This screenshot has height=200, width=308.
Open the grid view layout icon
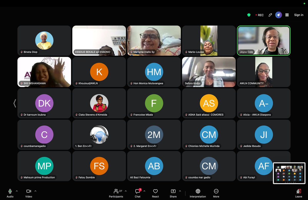(287, 15)
